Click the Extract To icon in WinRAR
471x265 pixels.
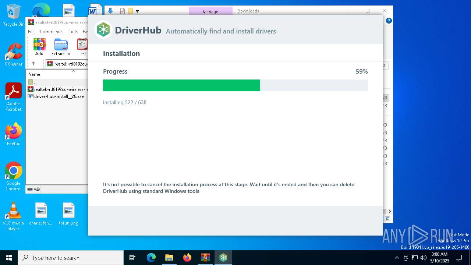(61, 47)
